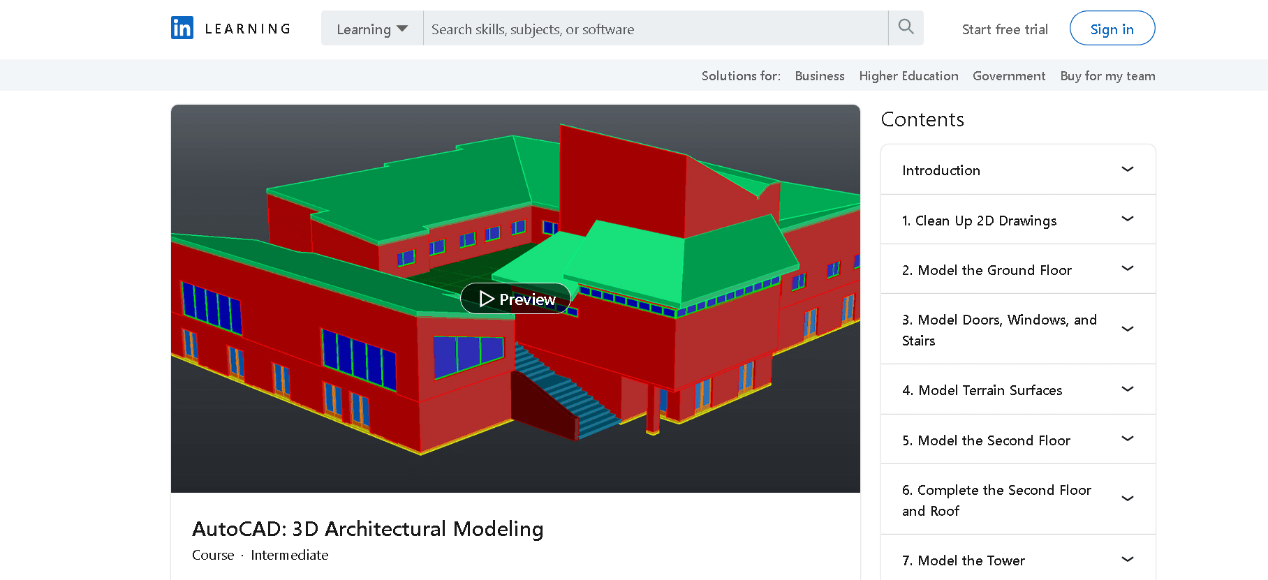Open the Higher Education link
Viewport: 1268px width, 580px height.
click(x=908, y=76)
